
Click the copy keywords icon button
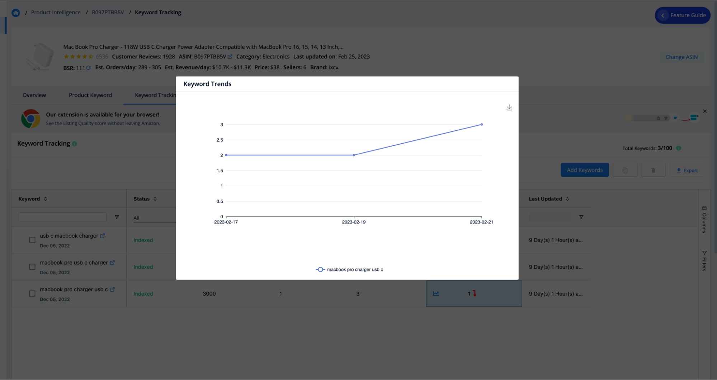coord(625,170)
